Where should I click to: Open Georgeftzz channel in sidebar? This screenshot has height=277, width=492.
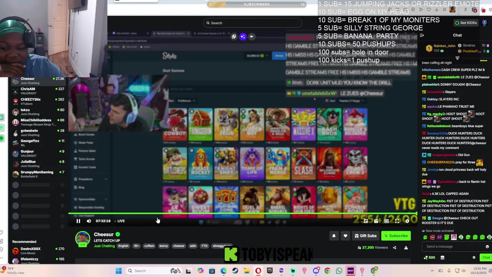pyautogui.click(x=38, y=143)
